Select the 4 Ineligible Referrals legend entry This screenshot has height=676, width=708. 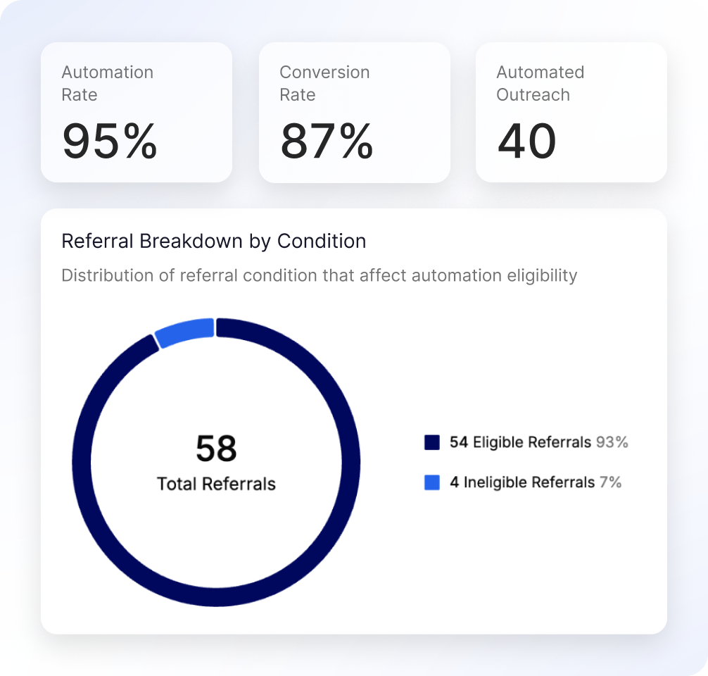click(x=523, y=482)
